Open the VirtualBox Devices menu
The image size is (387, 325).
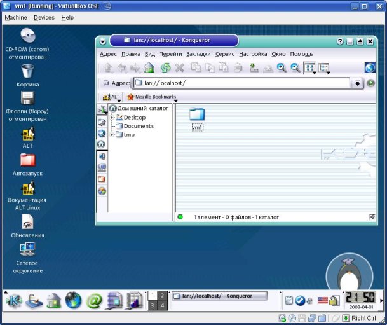click(x=44, y=18)
